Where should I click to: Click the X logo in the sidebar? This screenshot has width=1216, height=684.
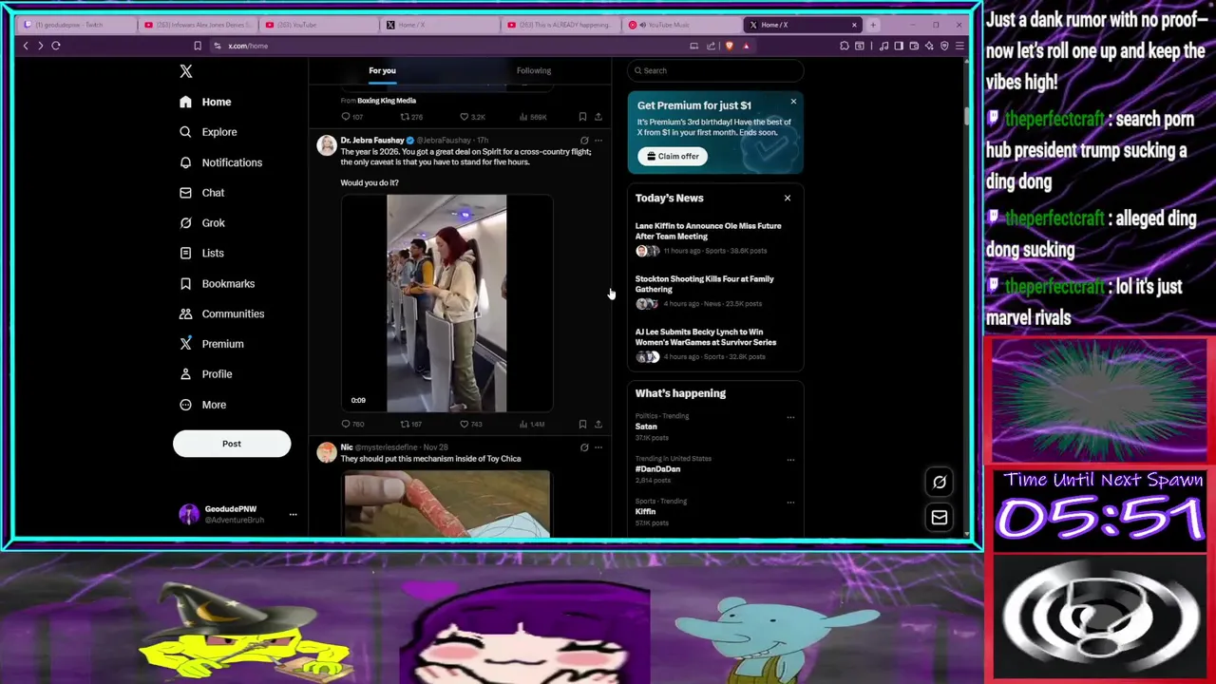tap(186, 71)
